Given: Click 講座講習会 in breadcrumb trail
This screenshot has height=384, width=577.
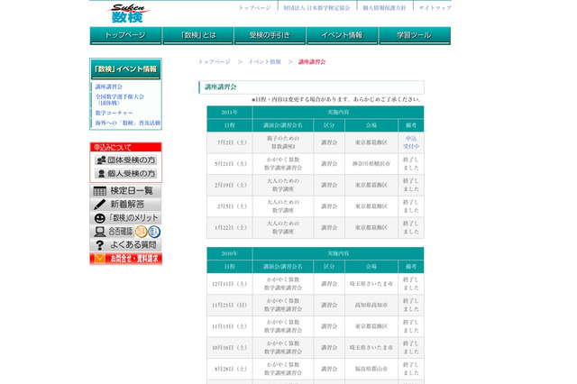Looking at the screenshot, I should click(x=312, y=62).
